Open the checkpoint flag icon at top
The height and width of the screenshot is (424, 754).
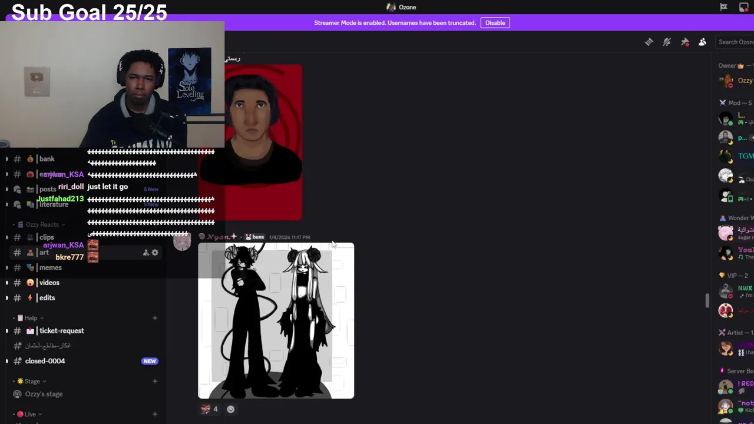(723, 7)
